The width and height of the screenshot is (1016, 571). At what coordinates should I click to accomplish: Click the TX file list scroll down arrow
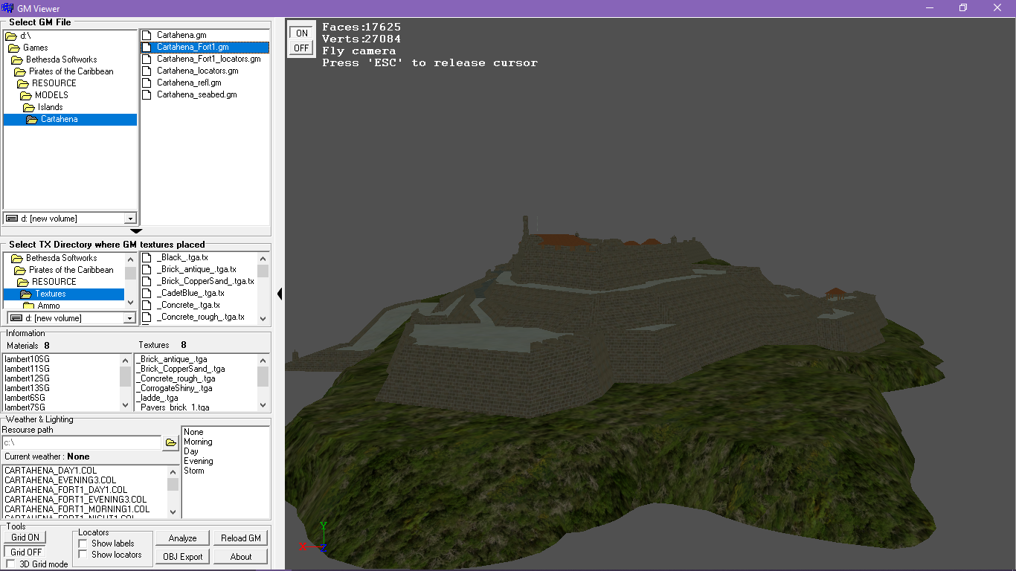[263, 317]
